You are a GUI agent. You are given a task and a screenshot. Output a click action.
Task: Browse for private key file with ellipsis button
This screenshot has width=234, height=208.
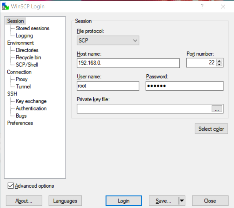(x=217, y=109)
